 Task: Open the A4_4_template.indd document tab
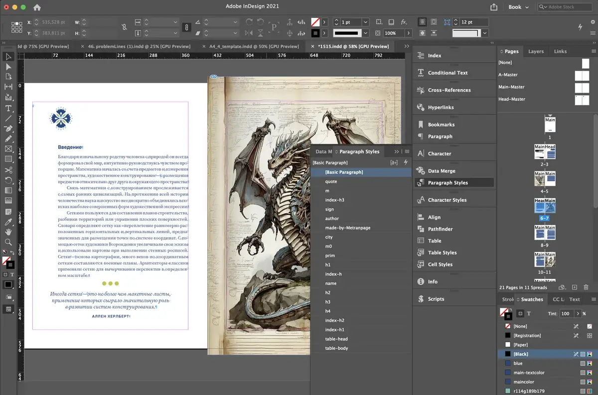point(254,46)
